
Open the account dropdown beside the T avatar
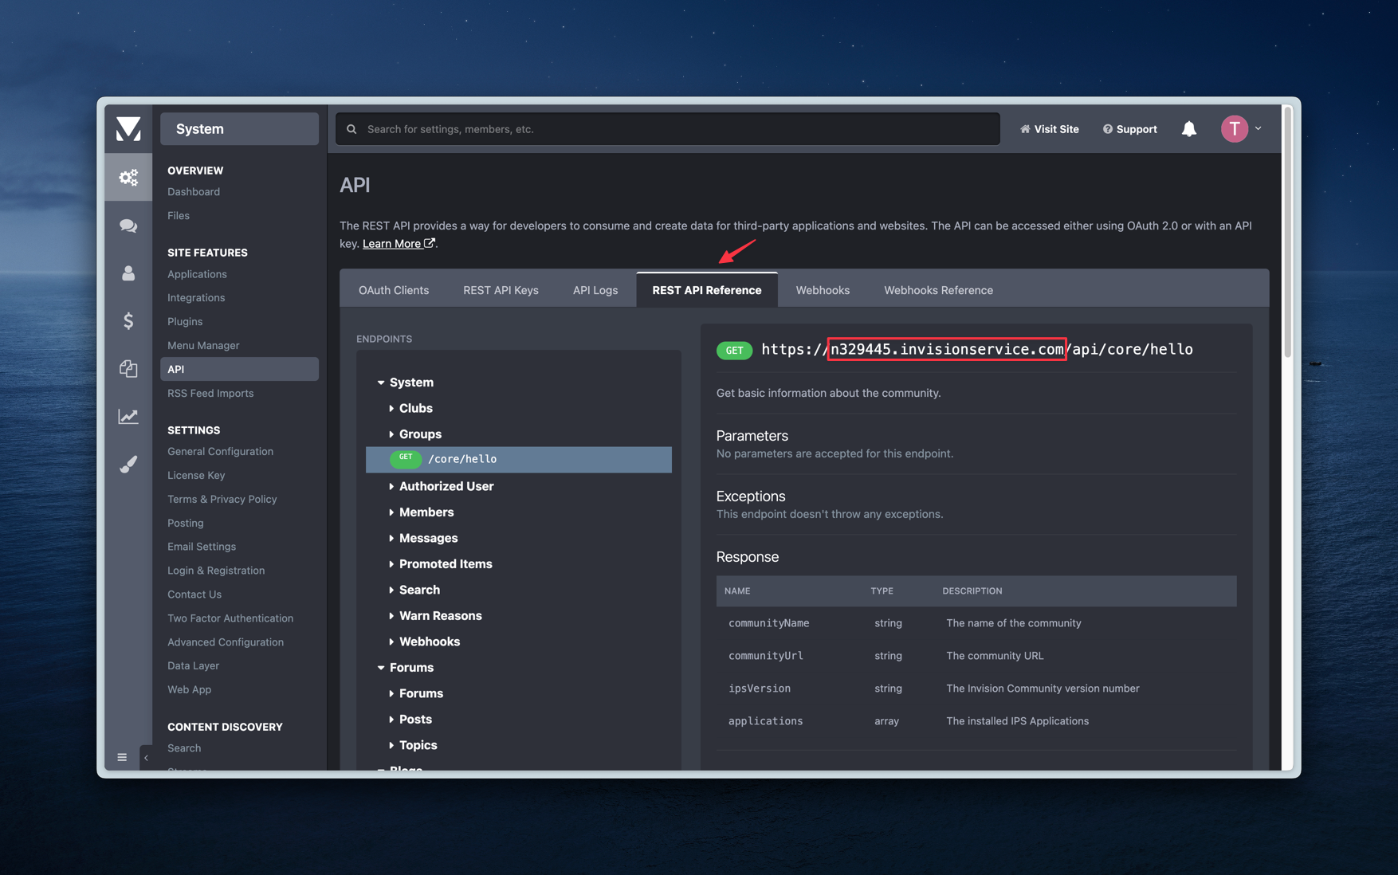coord(1259,128)
